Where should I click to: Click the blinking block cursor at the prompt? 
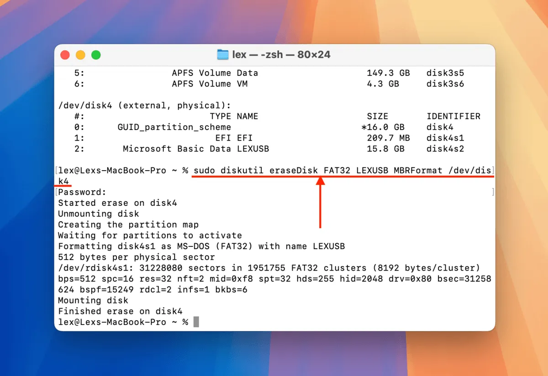pyautogui.click(x=196, y=322)
